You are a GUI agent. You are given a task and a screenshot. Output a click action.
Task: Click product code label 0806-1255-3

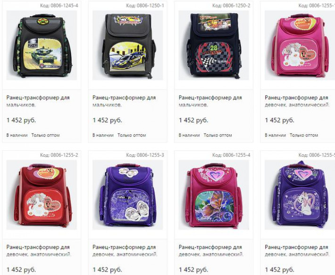145,155
